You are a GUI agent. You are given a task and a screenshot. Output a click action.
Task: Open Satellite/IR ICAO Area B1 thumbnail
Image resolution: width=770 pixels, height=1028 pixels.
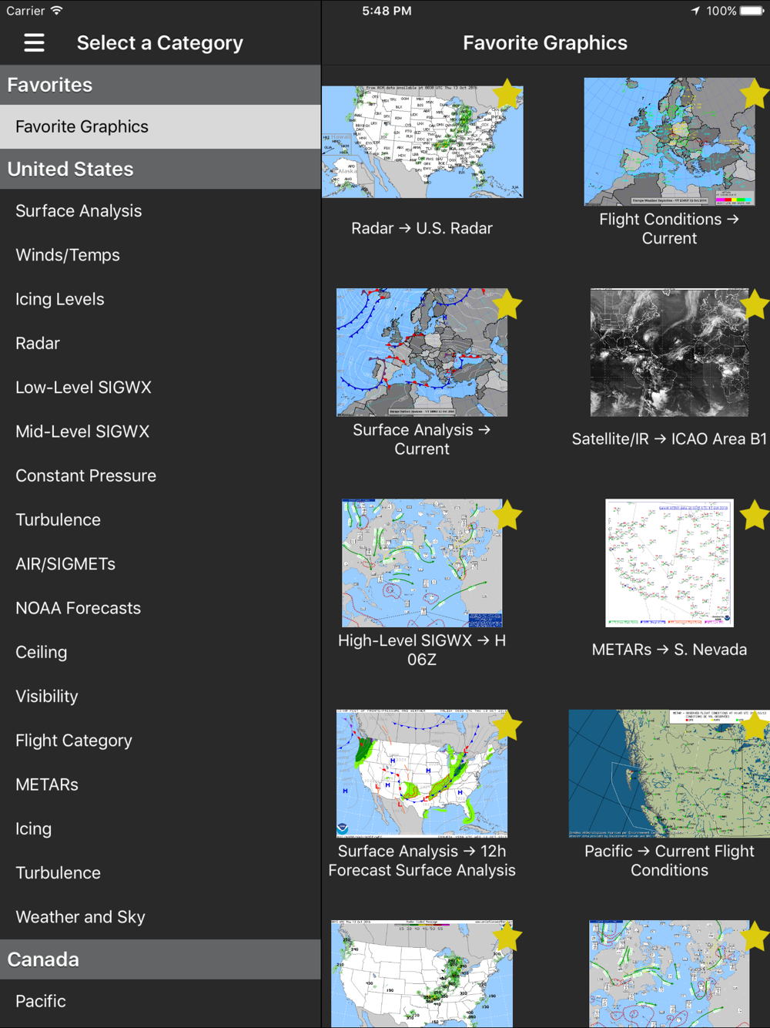point(669,352)
